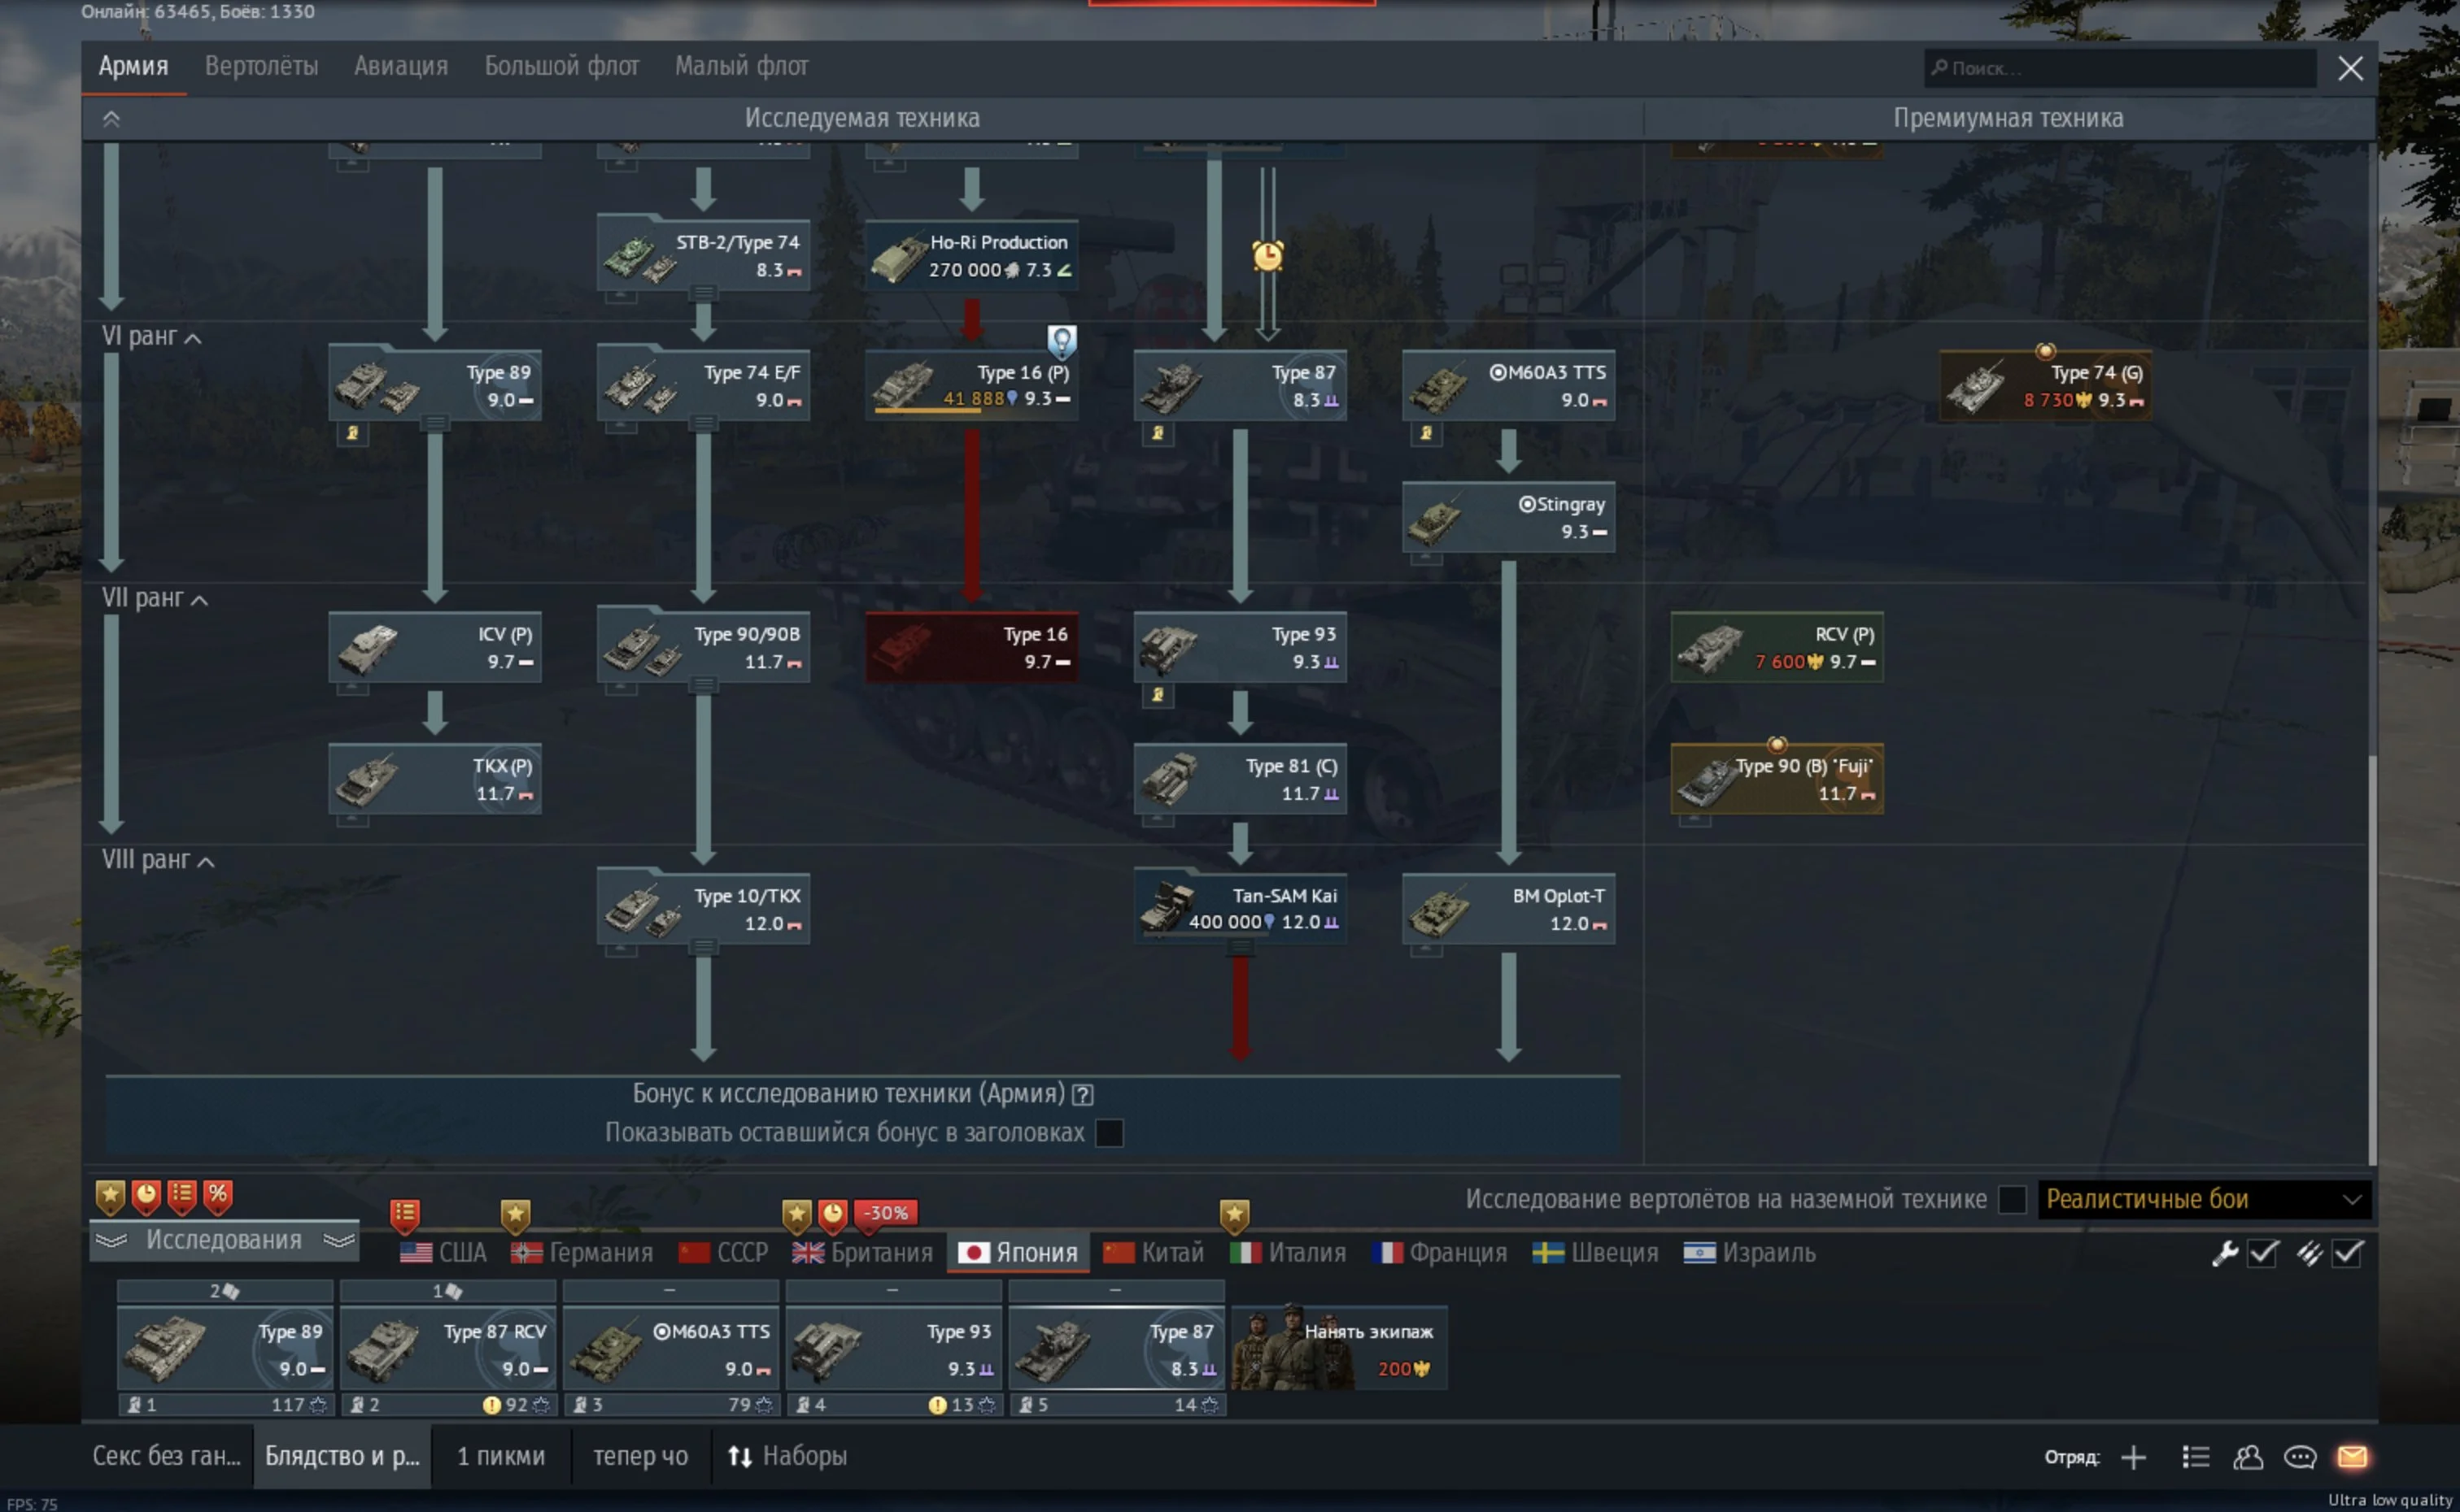
Task: Click the Поиск search field
Action: [2121, 68]
